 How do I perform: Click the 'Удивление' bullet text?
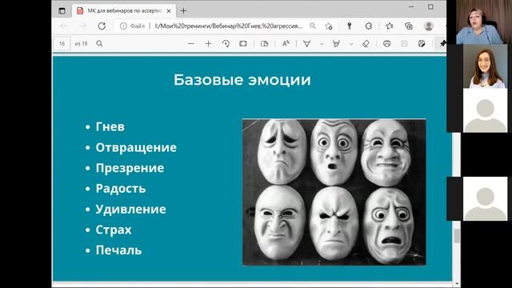point(130,210)
